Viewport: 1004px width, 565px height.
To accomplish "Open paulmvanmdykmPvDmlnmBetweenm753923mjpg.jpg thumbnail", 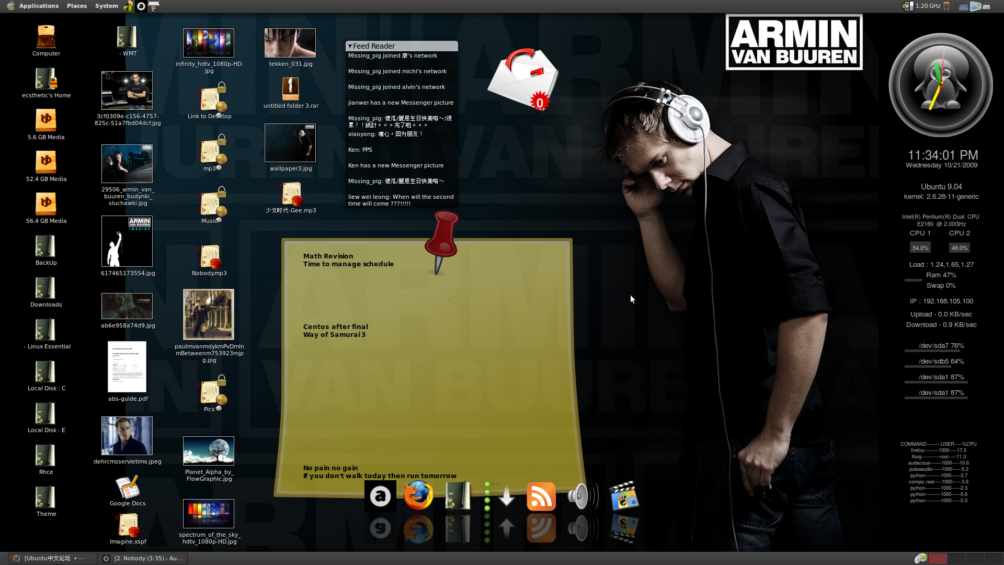I will [x=209, y=314].
